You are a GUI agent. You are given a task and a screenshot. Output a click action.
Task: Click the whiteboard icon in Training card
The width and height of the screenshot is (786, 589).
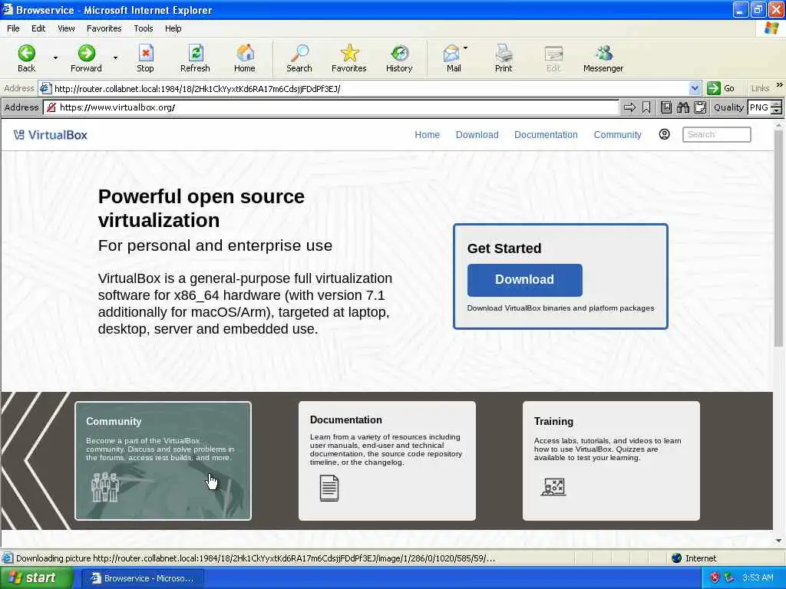(x=553, y=487)
